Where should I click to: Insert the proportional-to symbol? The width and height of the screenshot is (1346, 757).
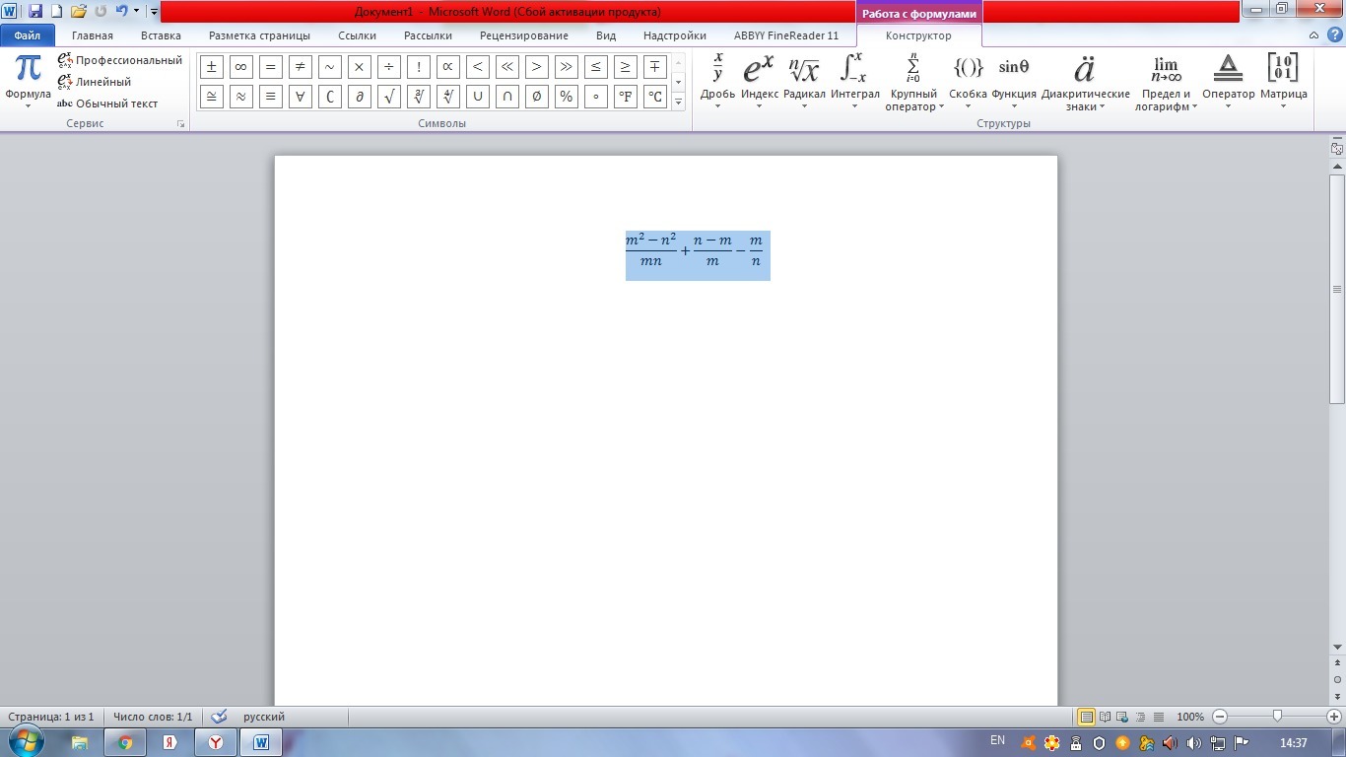447,67
